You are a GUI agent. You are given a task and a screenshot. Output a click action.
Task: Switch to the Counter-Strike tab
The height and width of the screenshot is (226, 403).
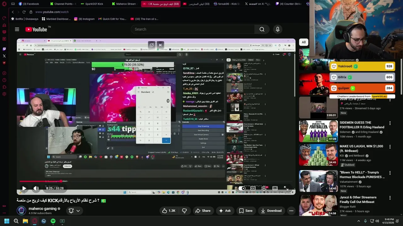click(288, 4)
